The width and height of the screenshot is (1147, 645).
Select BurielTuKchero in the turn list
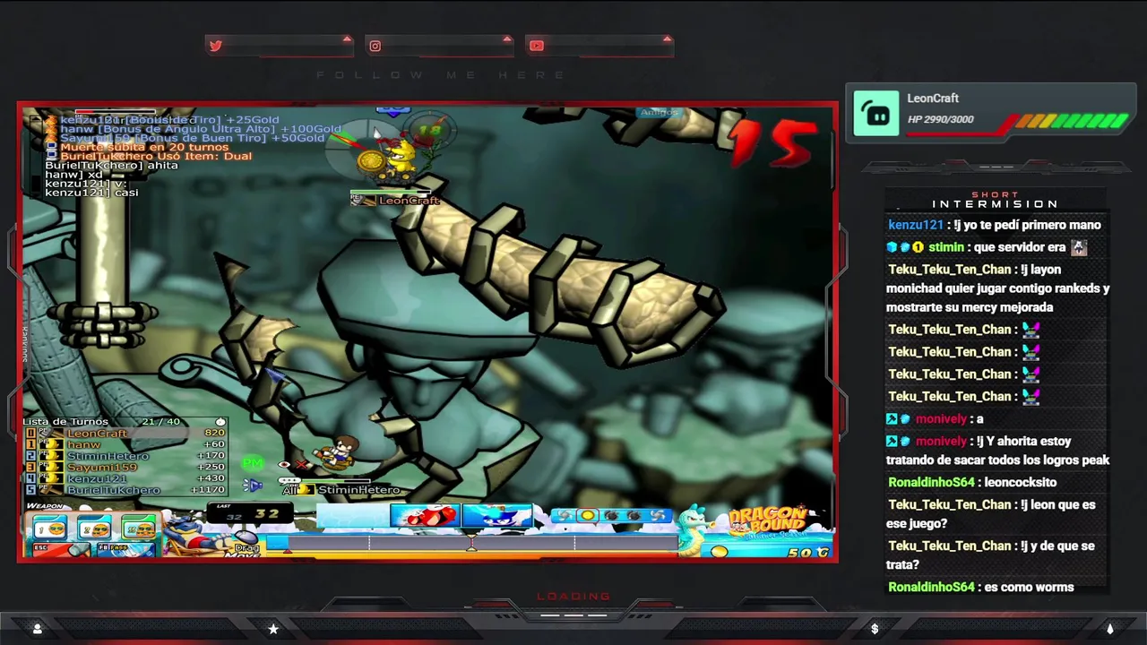[x=125, y=490]
